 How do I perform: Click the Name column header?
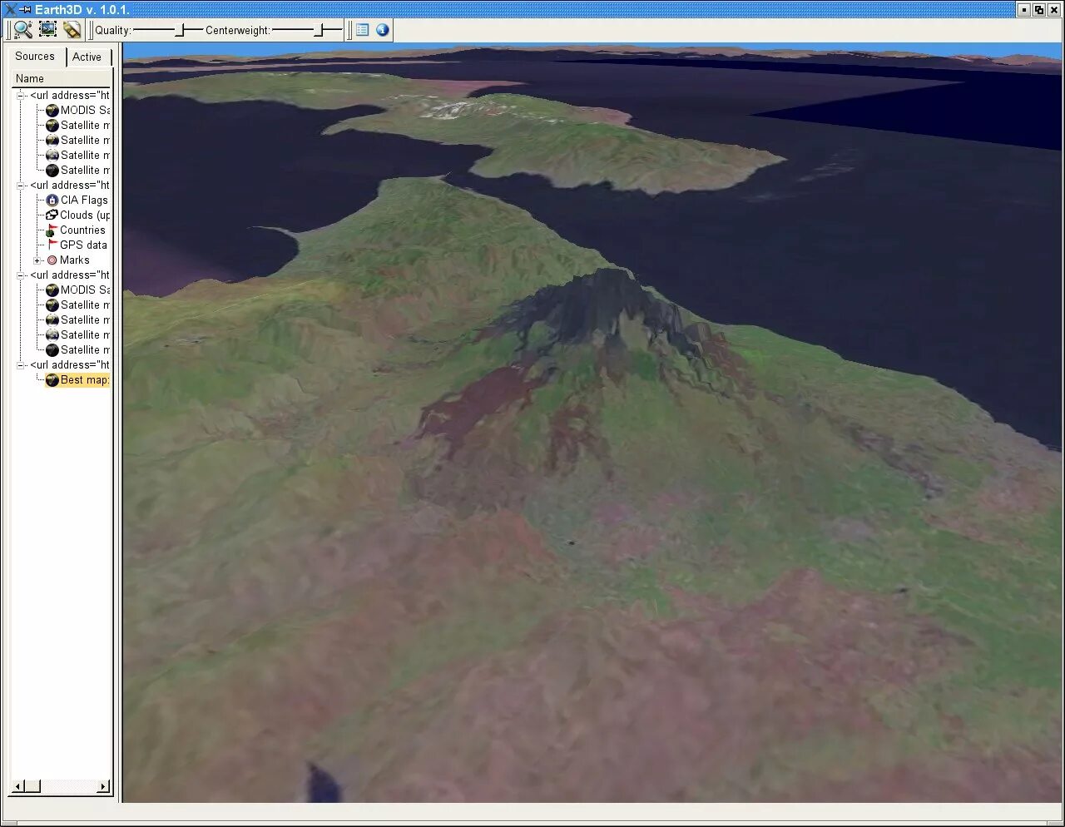pos(62,79)
